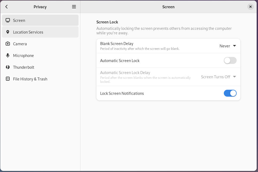Click the "Lock Screen Notifications" row label
Image resolution: width=258 pixels, height=172 pixels.
(122, 93)
